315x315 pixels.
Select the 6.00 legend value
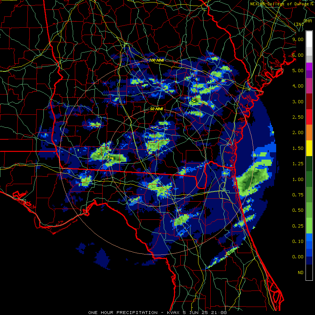[298, 55]
